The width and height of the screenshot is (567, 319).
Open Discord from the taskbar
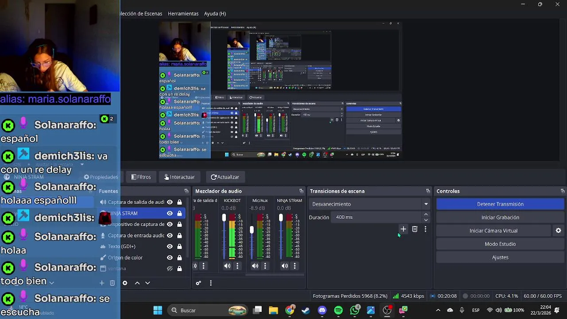click(322, 310)
